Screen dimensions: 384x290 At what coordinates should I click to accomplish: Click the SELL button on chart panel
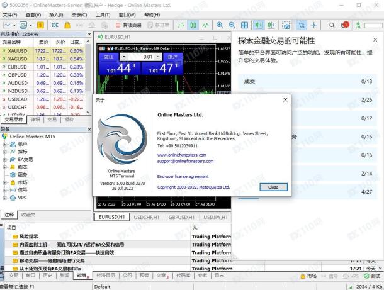108,57
